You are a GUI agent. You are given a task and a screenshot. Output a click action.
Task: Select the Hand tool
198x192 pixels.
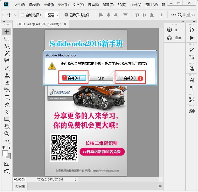pyautogui.click(x=7, y=126)
